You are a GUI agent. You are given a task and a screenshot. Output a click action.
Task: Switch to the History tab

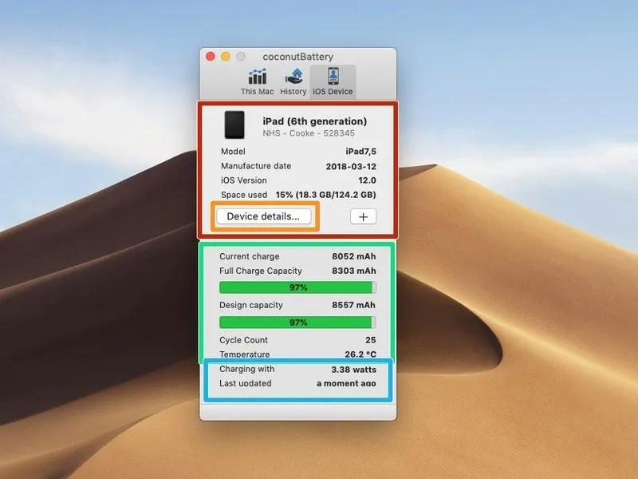click(293, 82)
